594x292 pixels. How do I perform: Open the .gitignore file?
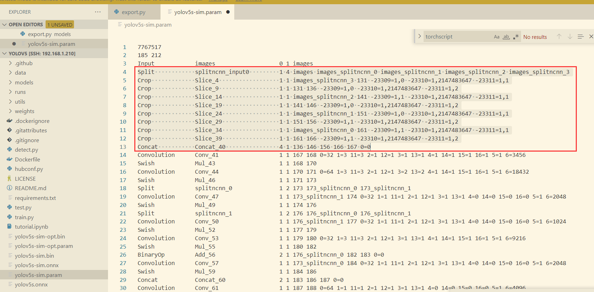tap(54, 140)
